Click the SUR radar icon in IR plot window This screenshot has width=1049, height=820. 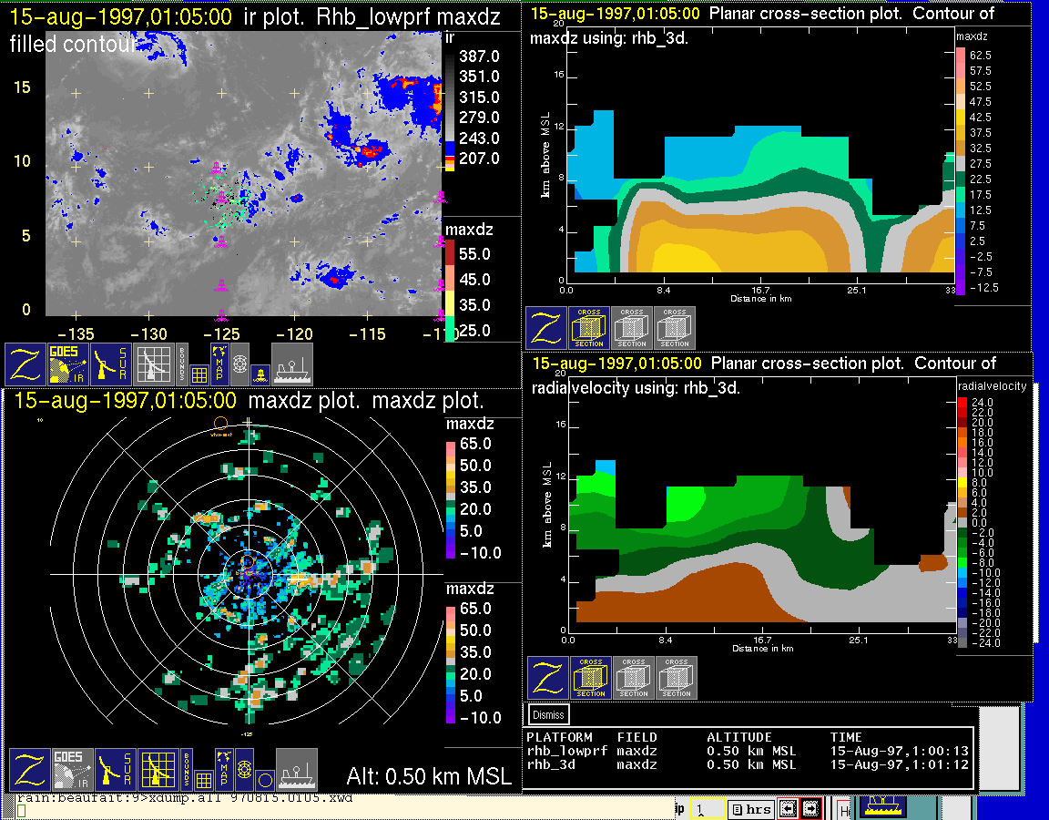point(111,364)
